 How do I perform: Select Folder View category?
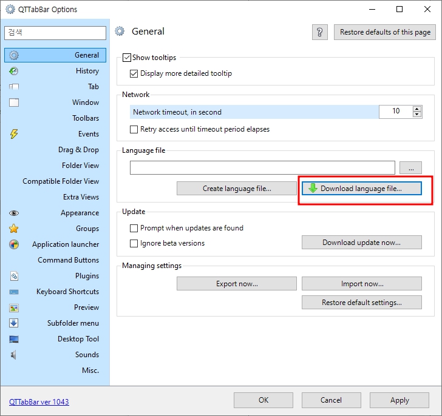tap(55, 165)
